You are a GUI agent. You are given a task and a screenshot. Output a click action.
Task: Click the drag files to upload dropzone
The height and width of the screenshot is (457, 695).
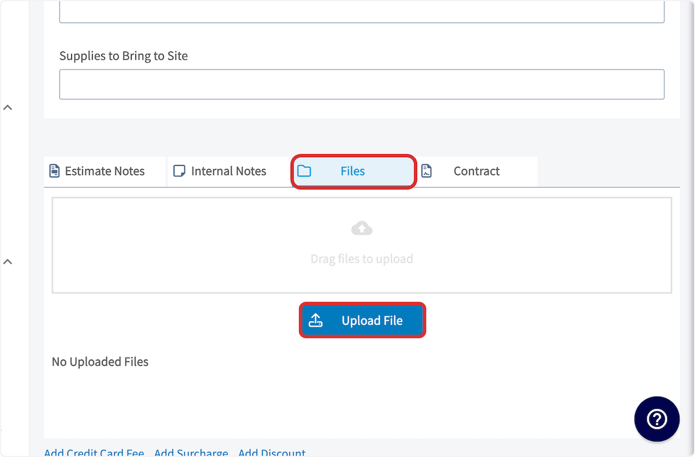362,245
